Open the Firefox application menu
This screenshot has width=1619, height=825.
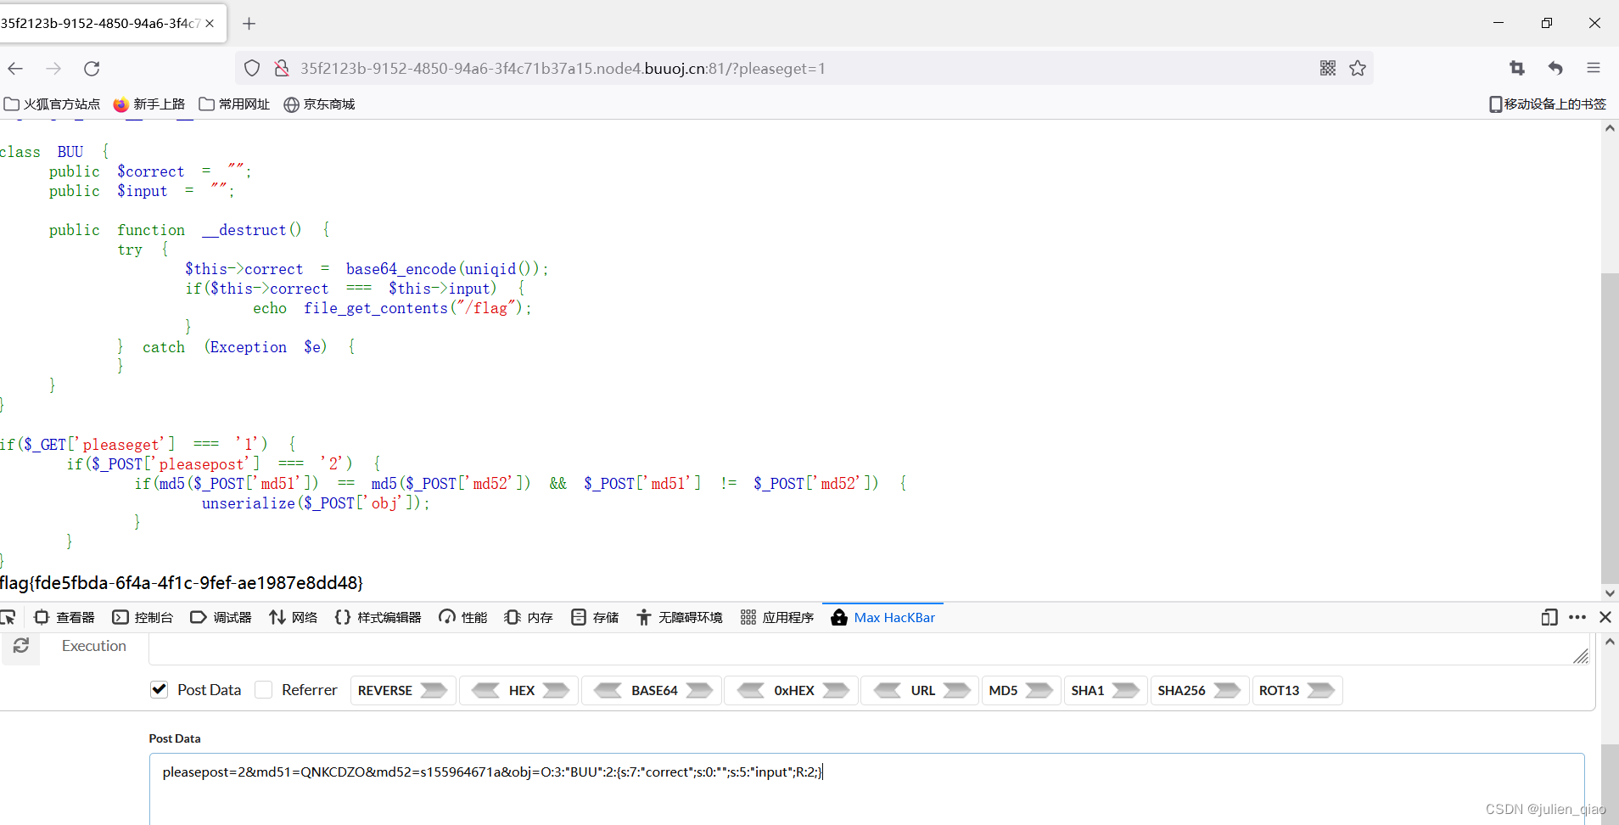[1594, 68]
